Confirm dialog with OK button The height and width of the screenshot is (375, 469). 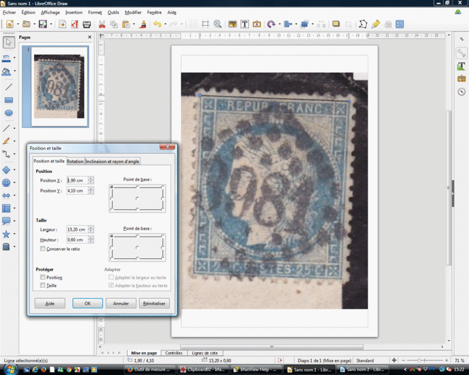point(87,304)
